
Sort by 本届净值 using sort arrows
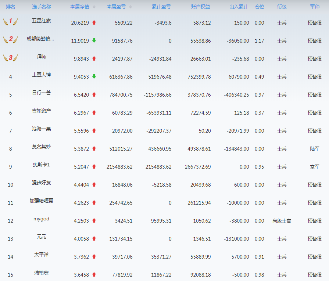94,7
